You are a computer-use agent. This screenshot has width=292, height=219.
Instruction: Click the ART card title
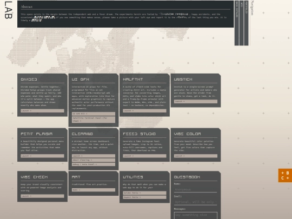76,177
